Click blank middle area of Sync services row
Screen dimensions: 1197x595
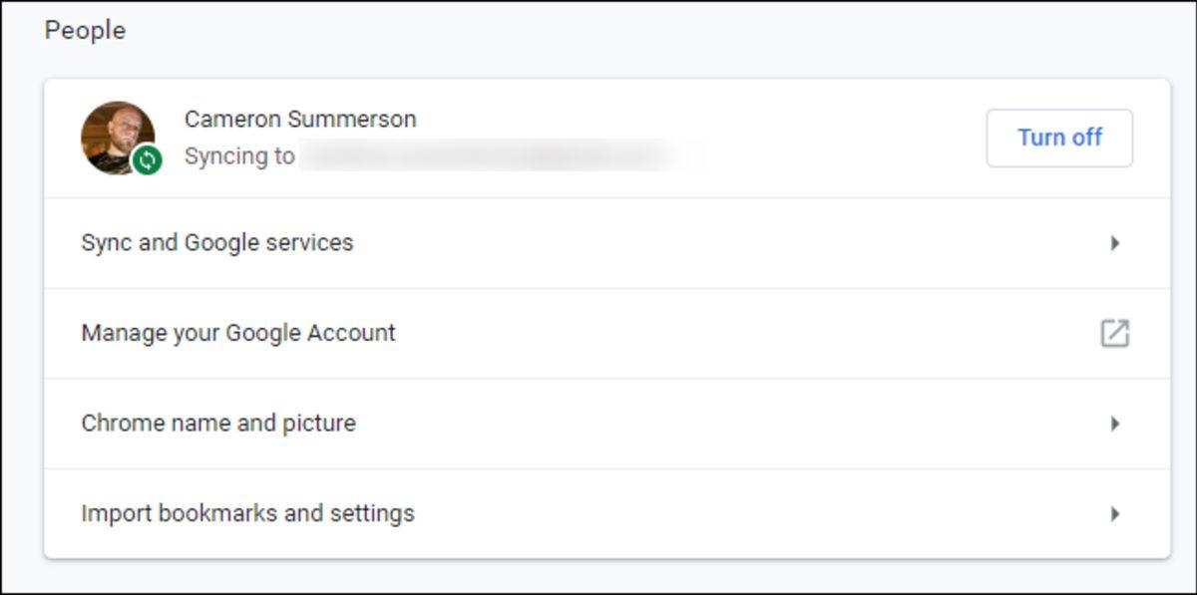tap(698, 243)
